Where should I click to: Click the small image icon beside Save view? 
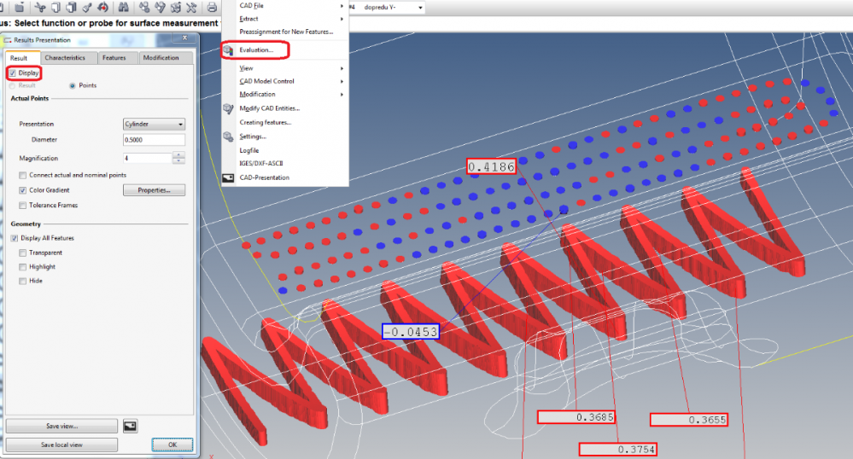point(130,426)
